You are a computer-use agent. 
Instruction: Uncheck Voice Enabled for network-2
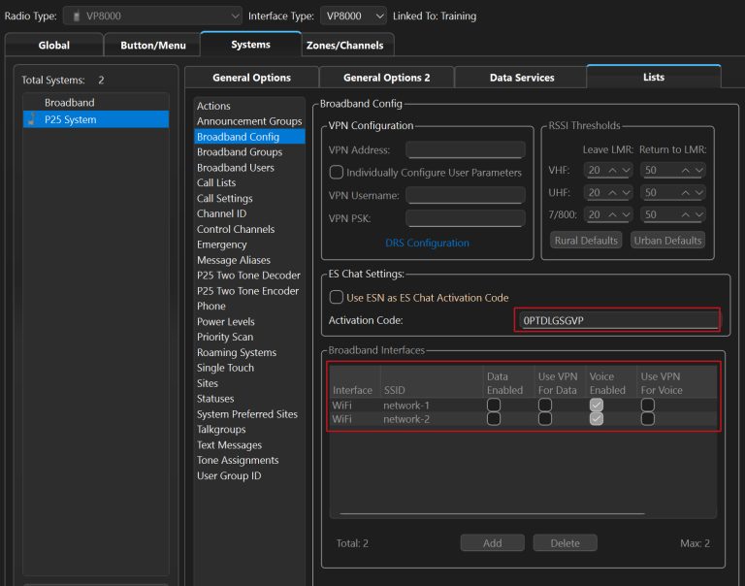point(597,419)
